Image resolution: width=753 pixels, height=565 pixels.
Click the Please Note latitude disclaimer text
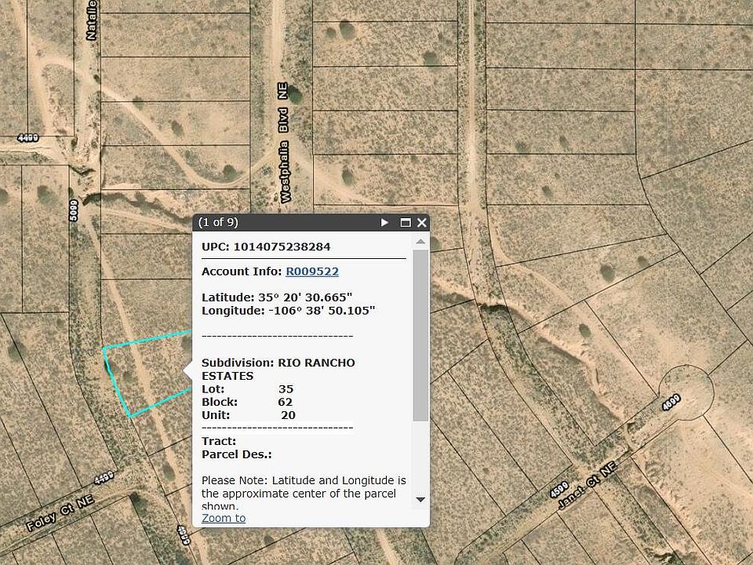coord(304,494)
